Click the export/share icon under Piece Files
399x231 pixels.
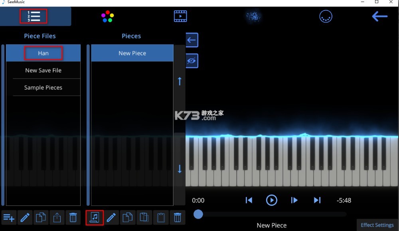click(x=57, y=217)
